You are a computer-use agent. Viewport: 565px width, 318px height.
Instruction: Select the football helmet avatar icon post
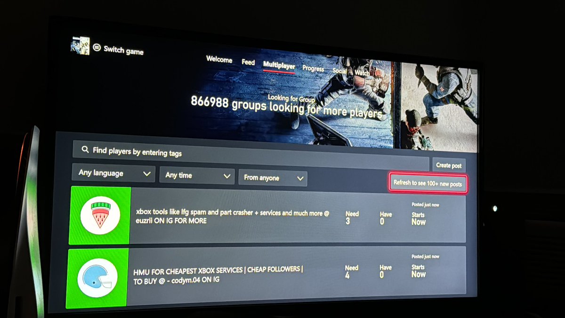click(x=97, y=277)
